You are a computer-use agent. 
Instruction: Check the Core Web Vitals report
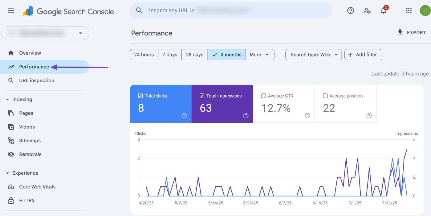(37, 187)
